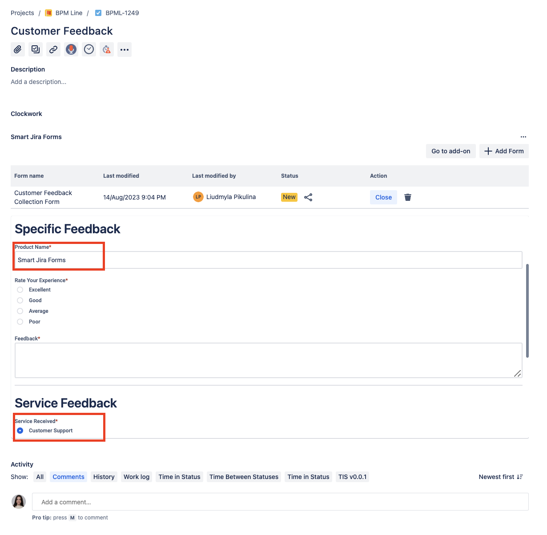Click the attachment paperclip icon

click(18, 49)
